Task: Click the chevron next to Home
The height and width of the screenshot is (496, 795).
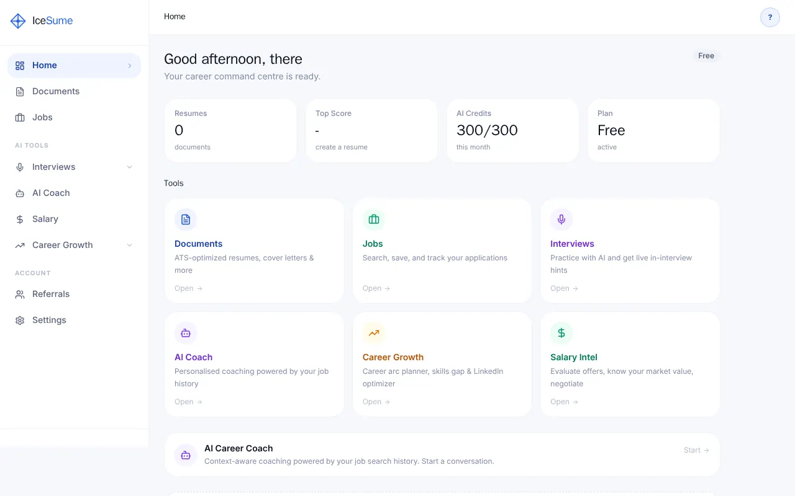Action: coord(129,66)
